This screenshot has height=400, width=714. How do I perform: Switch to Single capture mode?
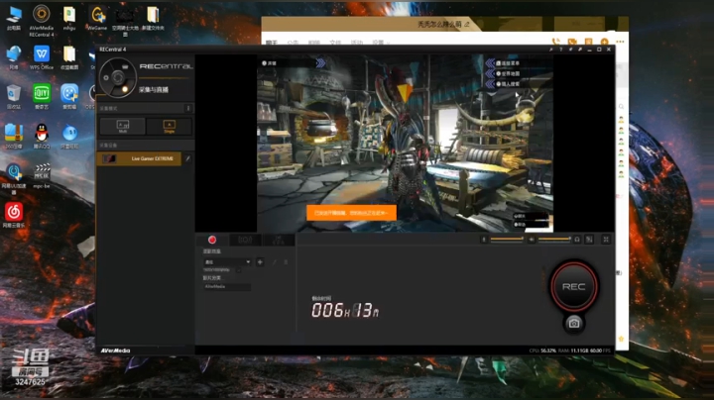pyautogui.click(x=169, y=126)
